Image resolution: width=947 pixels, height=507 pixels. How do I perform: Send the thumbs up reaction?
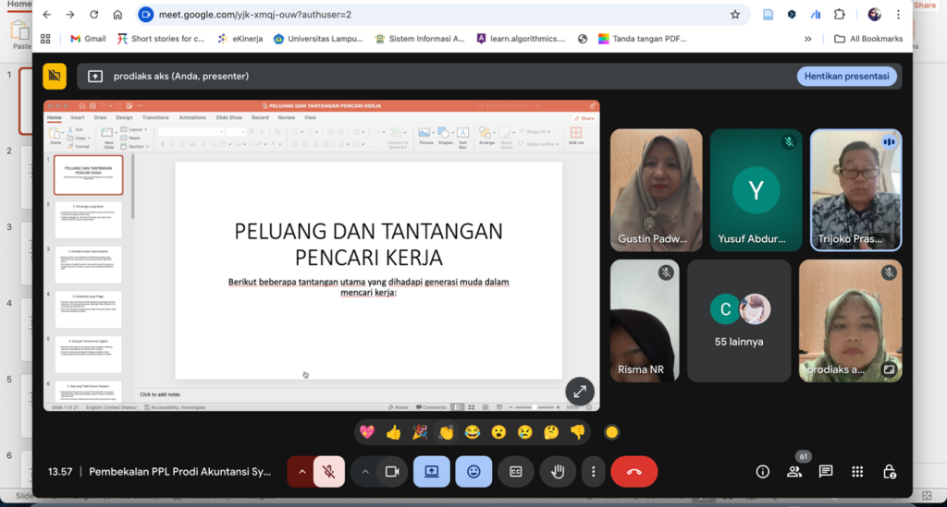pos(393,432)
